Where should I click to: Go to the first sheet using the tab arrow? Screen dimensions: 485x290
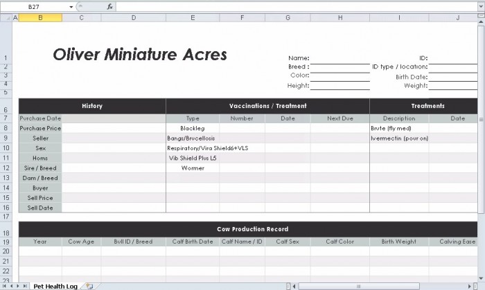click(3, 286)
